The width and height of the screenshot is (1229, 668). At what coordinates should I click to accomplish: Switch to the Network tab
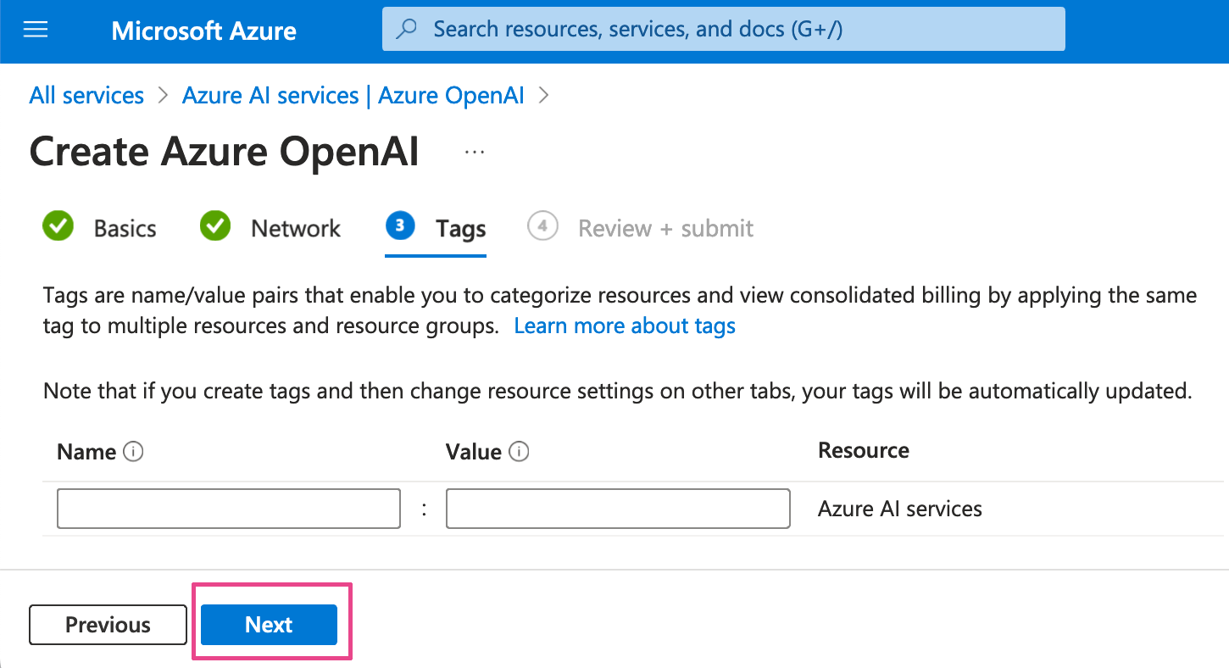(296, 229)
